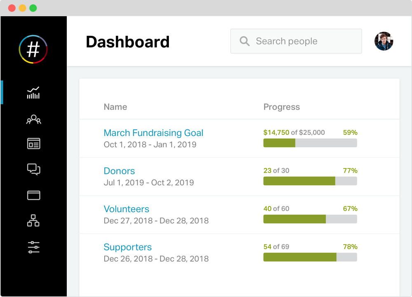Image resolution: width=412 pixels, height=297 pixels.
Task: Open the user profile avatar
Action: click(384, 41)
